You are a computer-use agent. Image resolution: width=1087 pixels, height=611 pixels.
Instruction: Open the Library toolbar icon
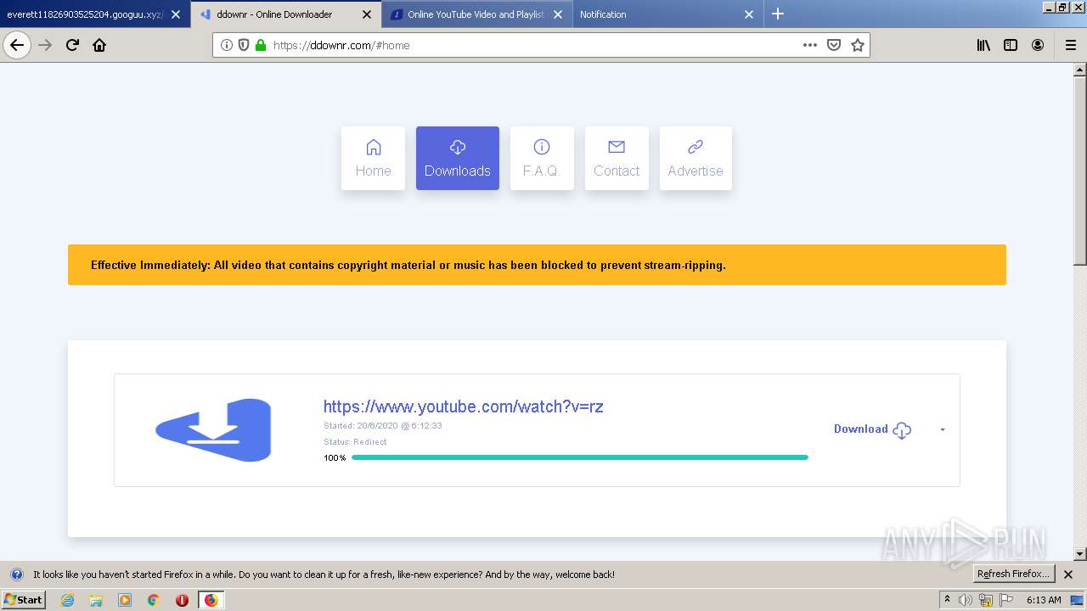[983, 45]
